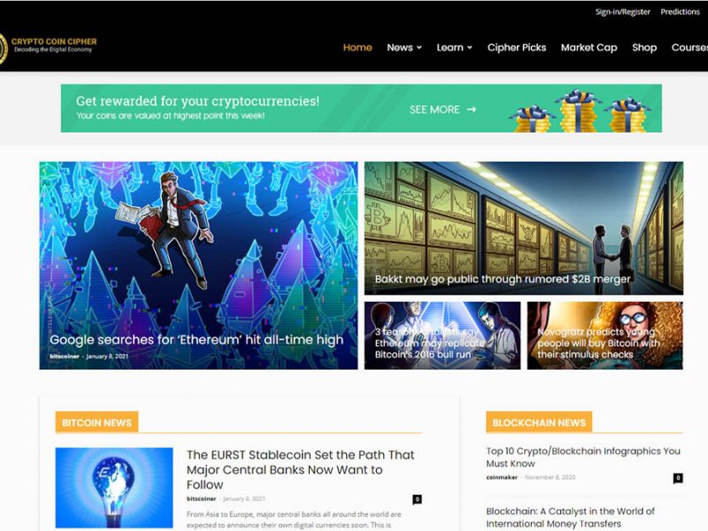Expand the News dropdown menu
The image size is (708, 531).
(404, 48)
